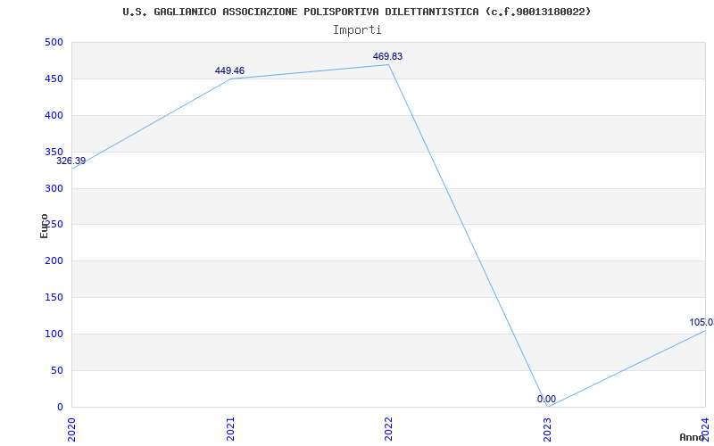Click the Anno x-axis title
This screenshot has width=714, height=446.
coord(692,437)
